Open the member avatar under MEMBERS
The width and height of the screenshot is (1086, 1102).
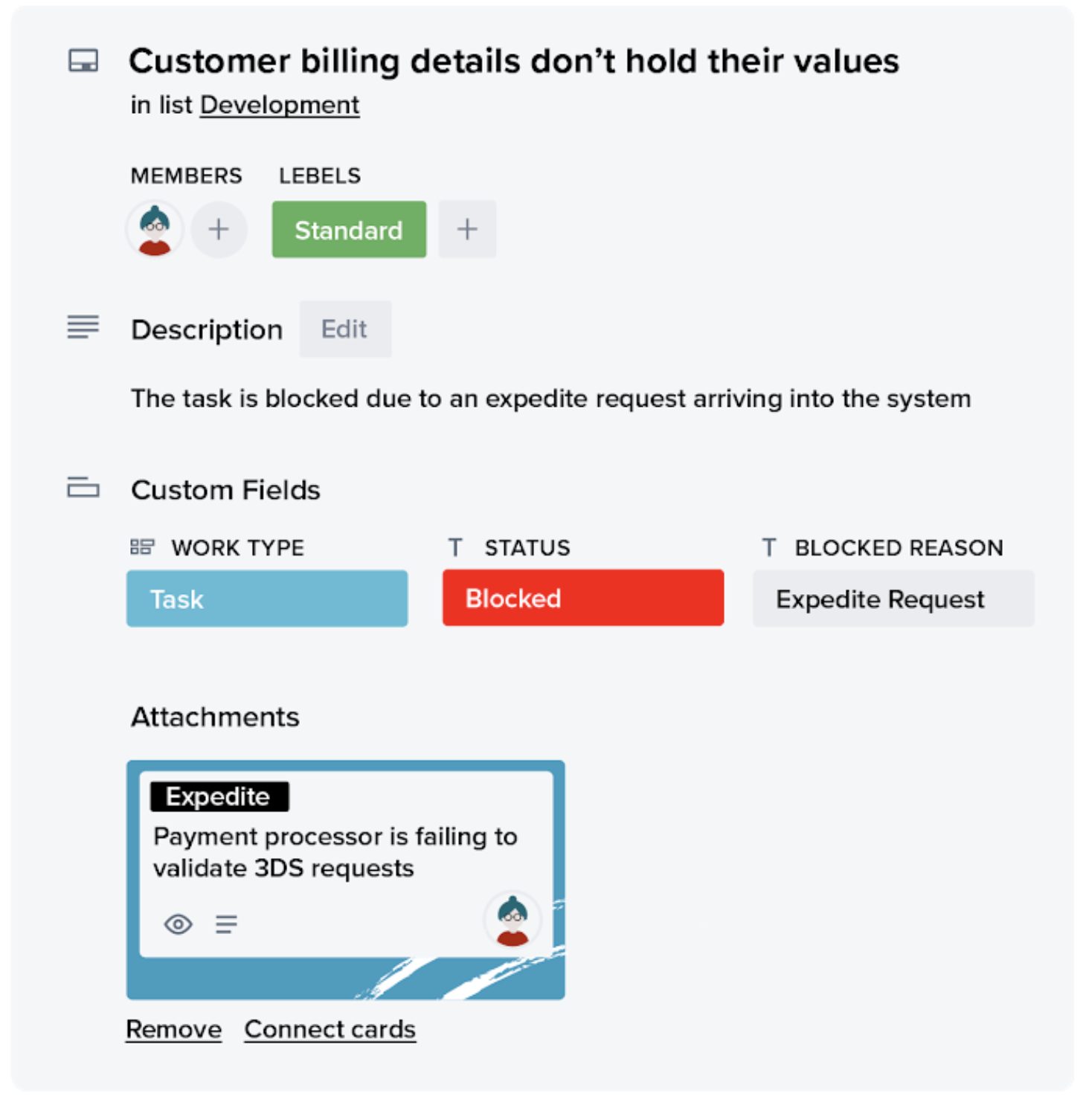(x=154, y=229)
